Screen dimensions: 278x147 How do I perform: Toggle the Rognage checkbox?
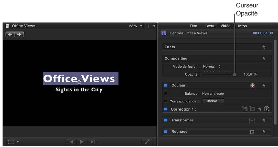166,132
